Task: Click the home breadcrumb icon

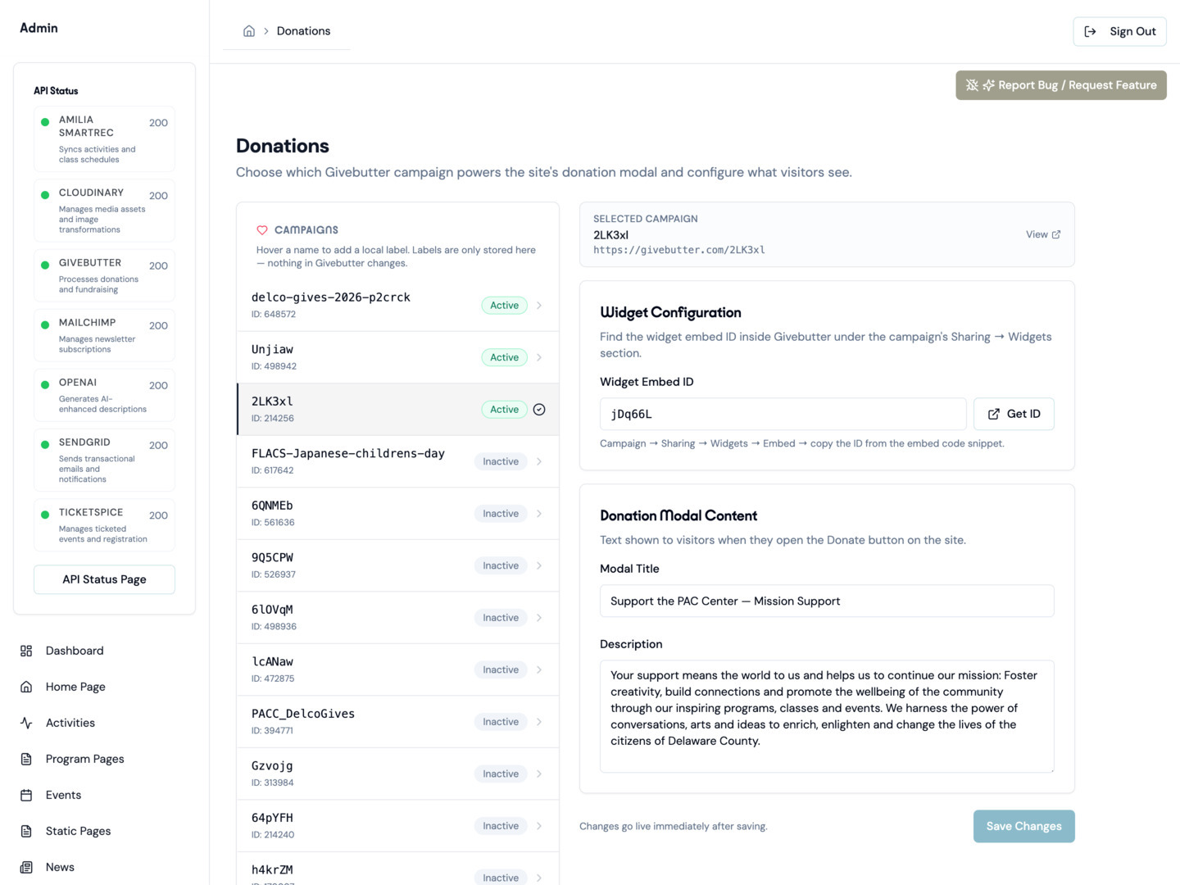Action: 249,31
